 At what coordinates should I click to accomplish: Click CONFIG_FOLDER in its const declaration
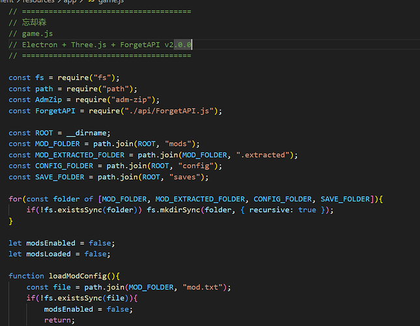[x=64, y=166]
